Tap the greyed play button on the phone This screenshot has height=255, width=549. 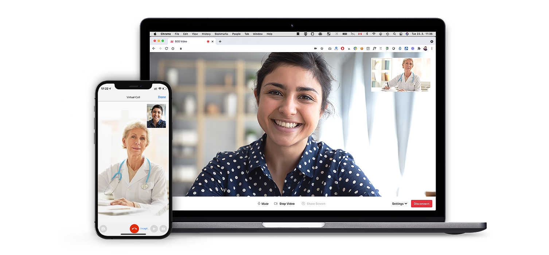pos(154,229)
